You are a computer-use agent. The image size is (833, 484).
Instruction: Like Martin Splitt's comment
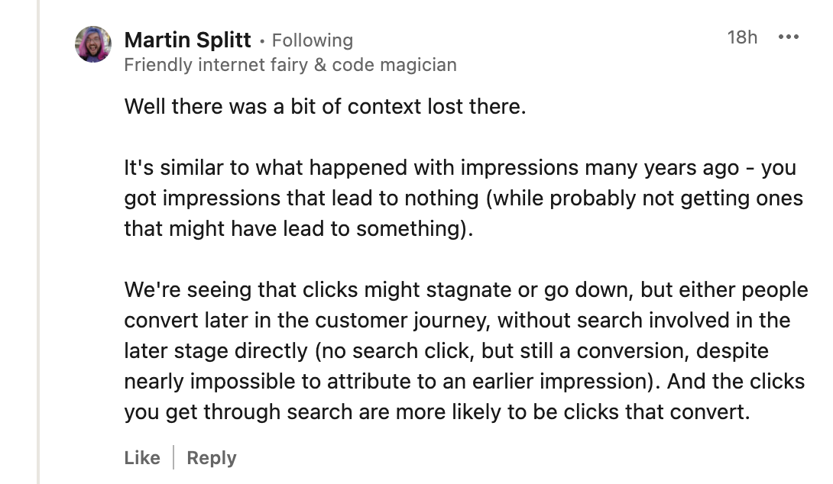pyautogui.click(x=142, y=458)
